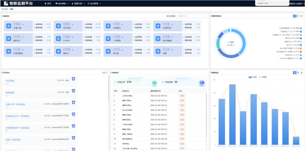The height and width of the screenshot is (151, 305).
Task: Click the home icon in the top navigation
Action: [x=46, y=4]
